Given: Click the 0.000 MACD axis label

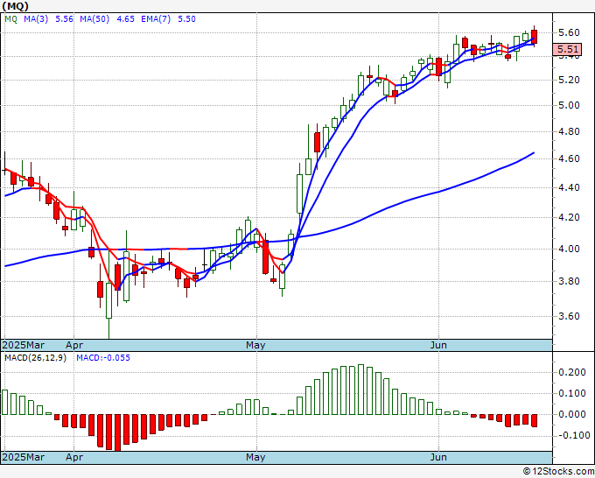Looking at the screenshot, I should pyautogui.click(x=572, y=414).
